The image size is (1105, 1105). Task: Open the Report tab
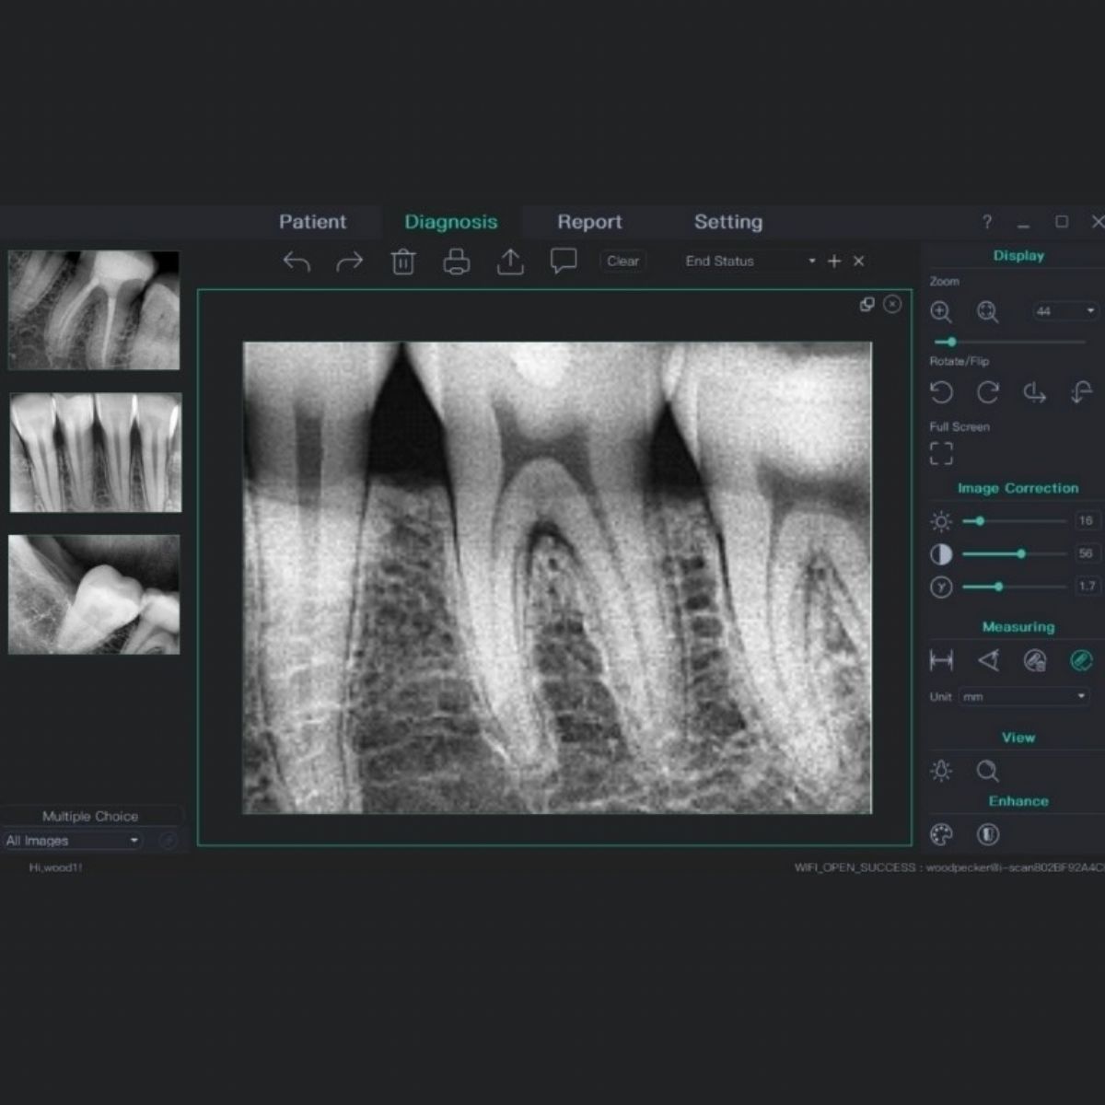589,222
